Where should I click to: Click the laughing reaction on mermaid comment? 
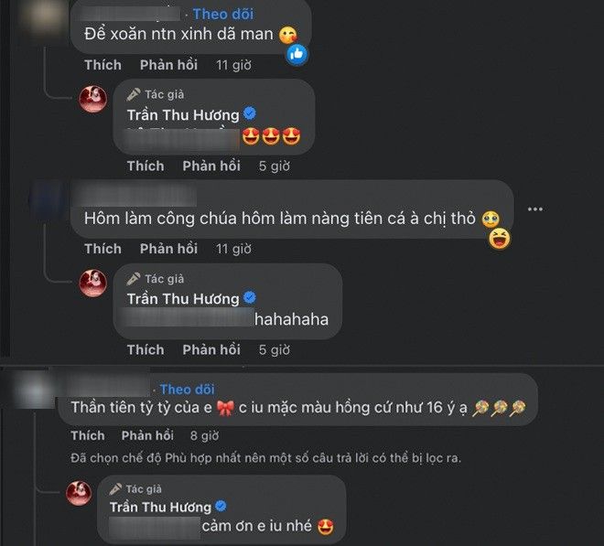point(500,239)
